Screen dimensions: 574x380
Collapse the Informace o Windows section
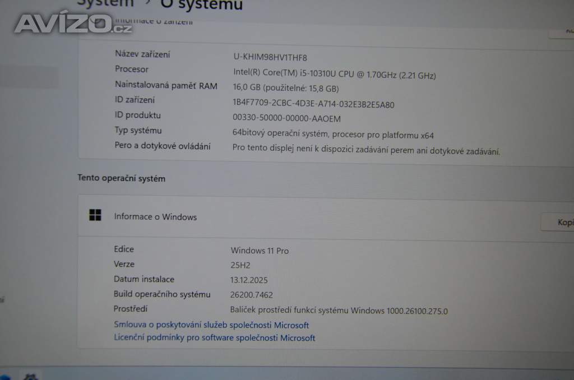[314, 217]
